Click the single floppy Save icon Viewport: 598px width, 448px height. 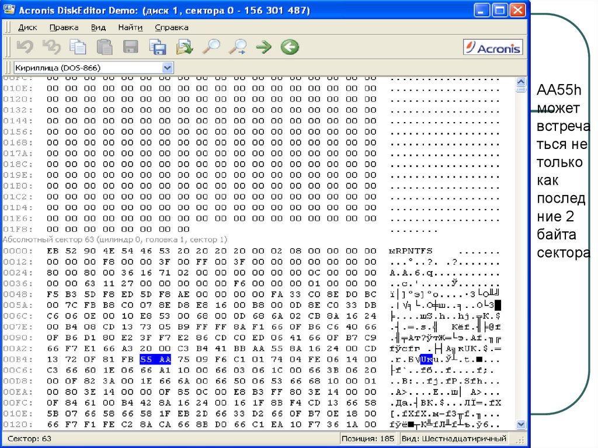(130, 47)
